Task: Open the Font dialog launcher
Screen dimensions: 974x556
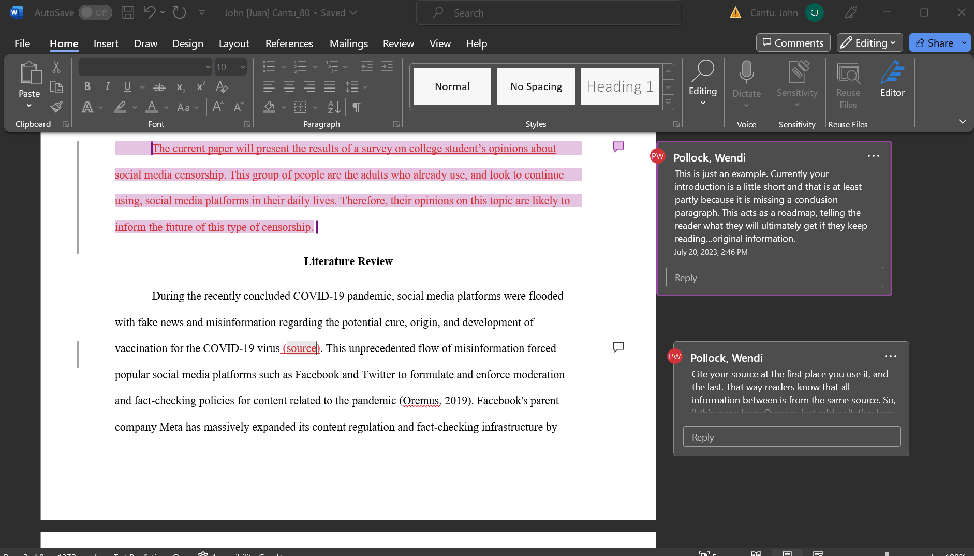Action: point(247,124)
